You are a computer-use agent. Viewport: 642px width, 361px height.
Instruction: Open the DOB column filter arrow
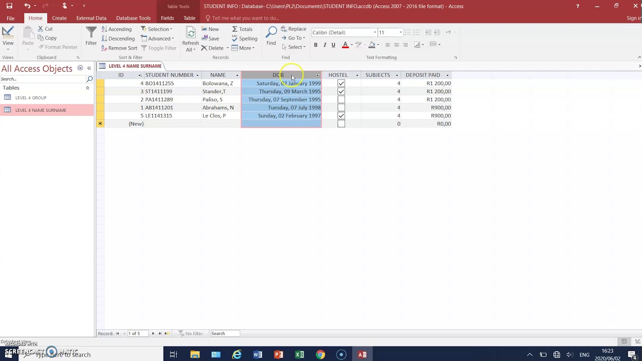pos(317,75)
